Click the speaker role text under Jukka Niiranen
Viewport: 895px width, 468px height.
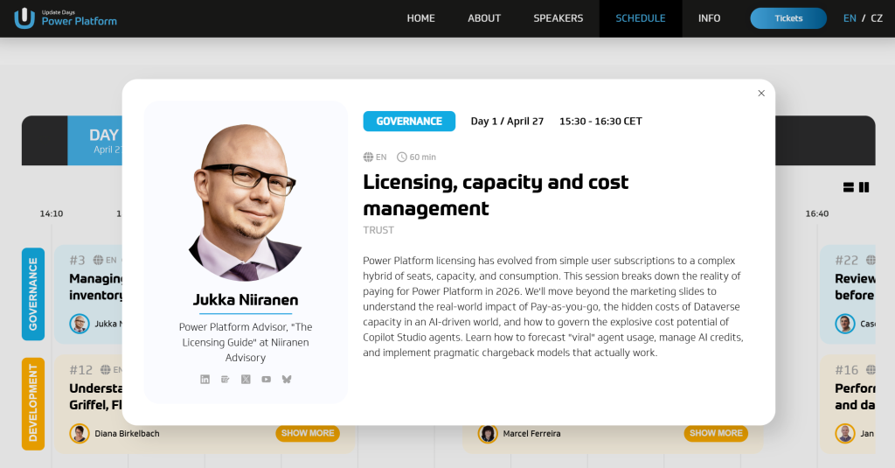pos(246,342)
